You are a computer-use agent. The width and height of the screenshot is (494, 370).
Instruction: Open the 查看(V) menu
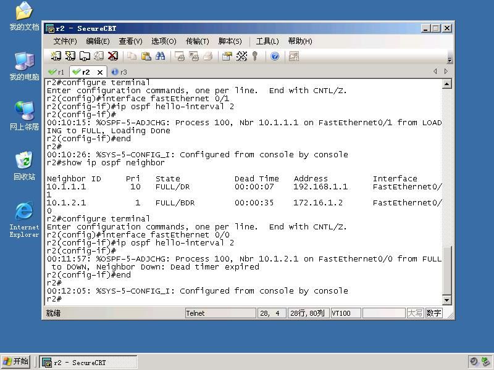pos(130,41)
